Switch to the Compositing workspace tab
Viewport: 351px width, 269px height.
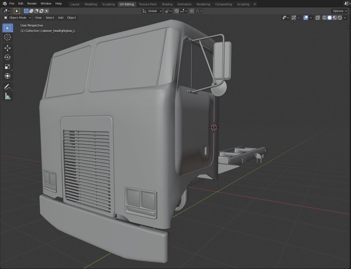(224, 4)
